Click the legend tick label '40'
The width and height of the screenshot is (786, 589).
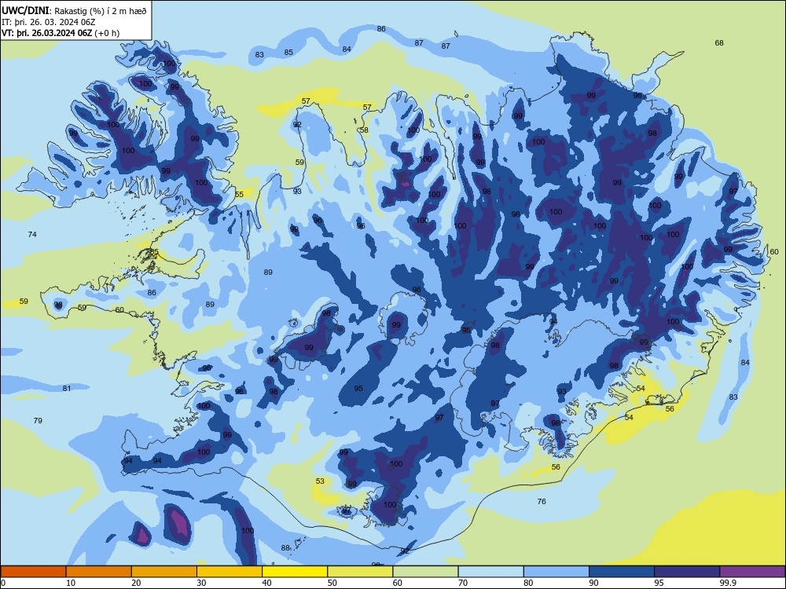267,583
